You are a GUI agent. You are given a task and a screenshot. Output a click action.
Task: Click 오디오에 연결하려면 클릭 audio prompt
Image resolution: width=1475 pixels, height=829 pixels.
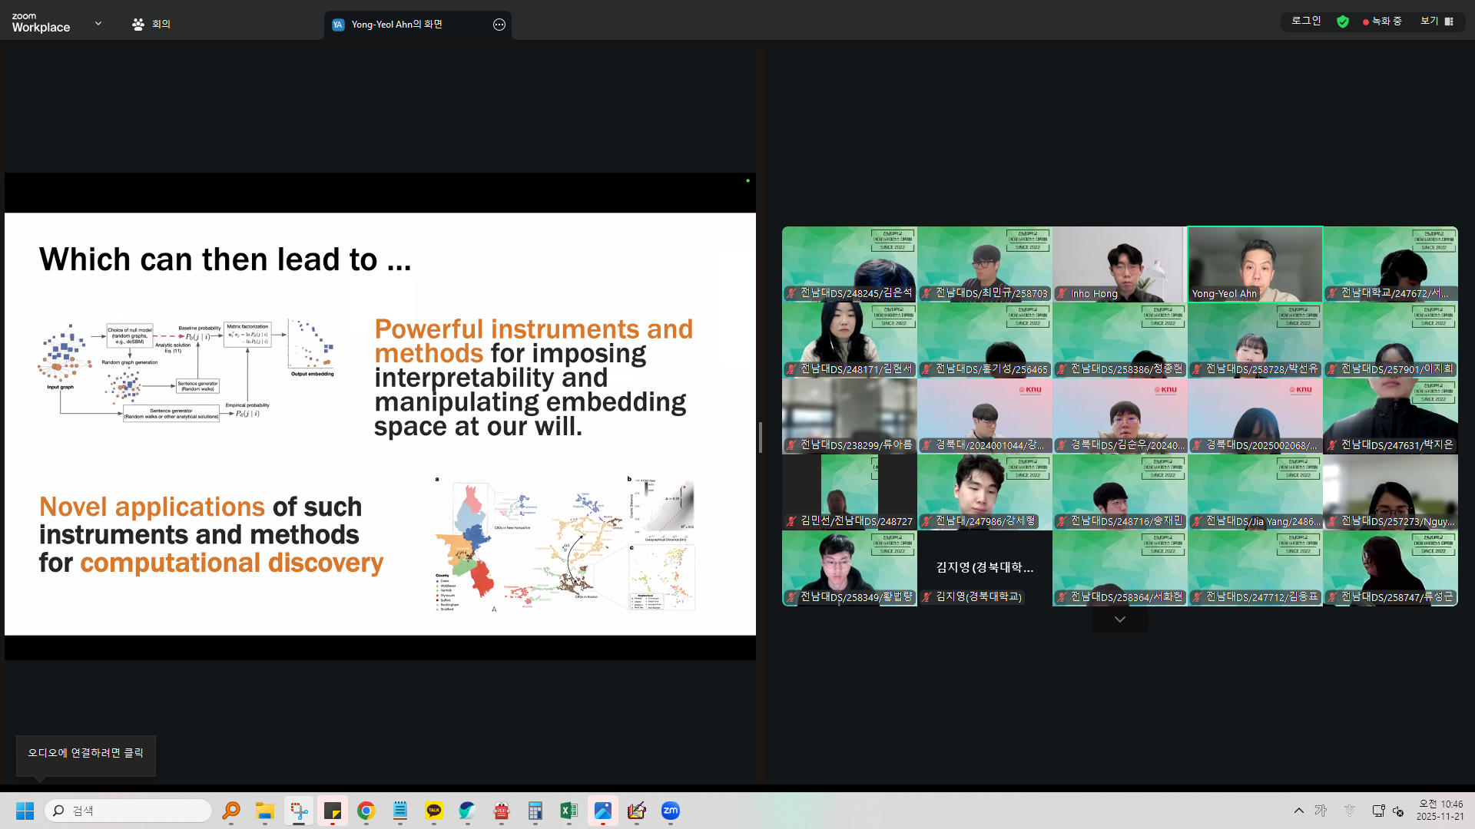(x=85, y=753)
